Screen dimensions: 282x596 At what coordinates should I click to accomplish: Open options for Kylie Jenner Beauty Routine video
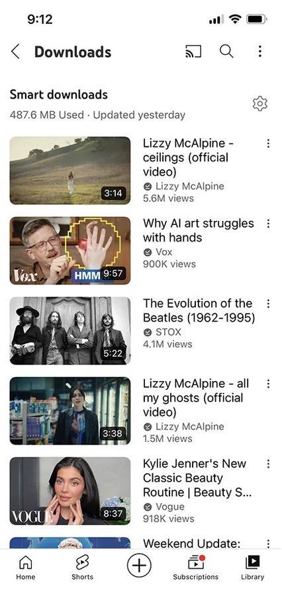(x=268, y=464)
